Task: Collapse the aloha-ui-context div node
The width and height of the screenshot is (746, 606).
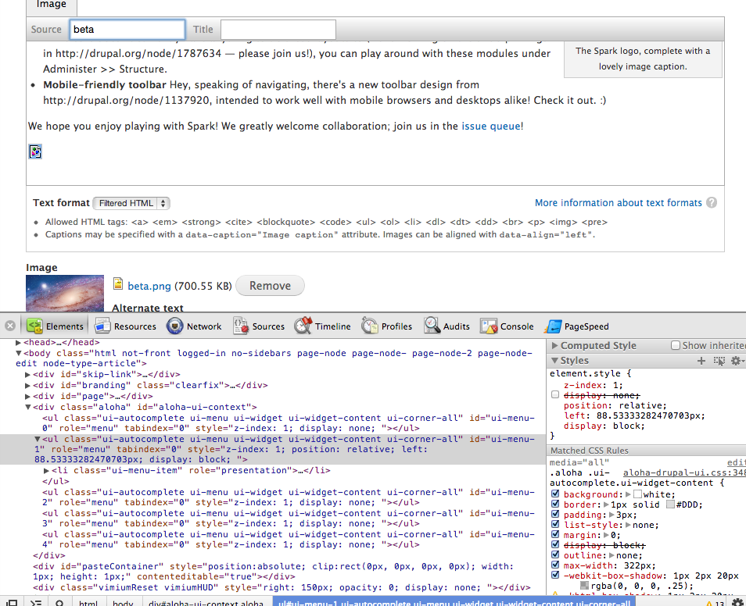Action: tap(27, 408)
